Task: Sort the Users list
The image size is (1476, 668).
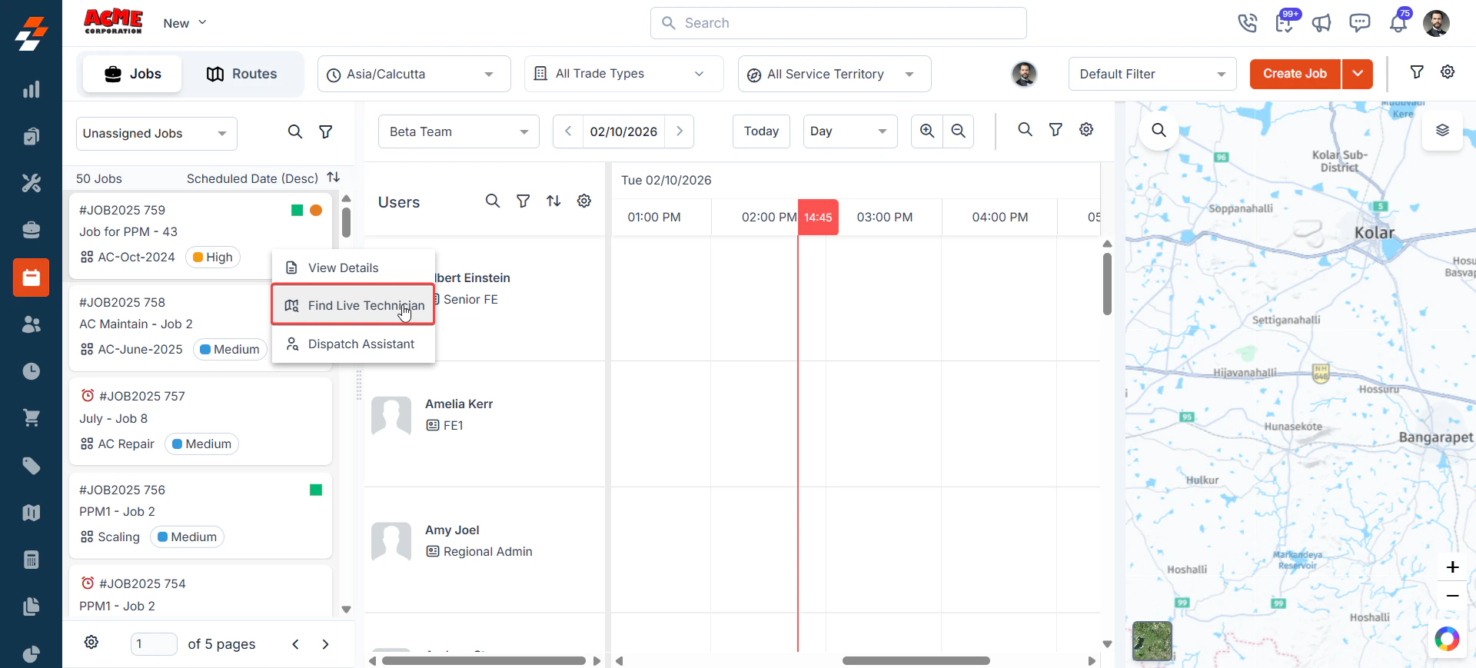Action: tap(553, 201)
